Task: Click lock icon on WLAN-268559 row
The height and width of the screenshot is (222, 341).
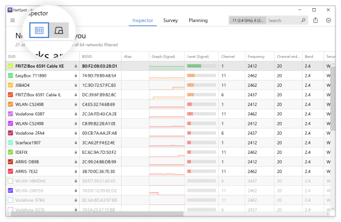Action: [x=76, y=191]
